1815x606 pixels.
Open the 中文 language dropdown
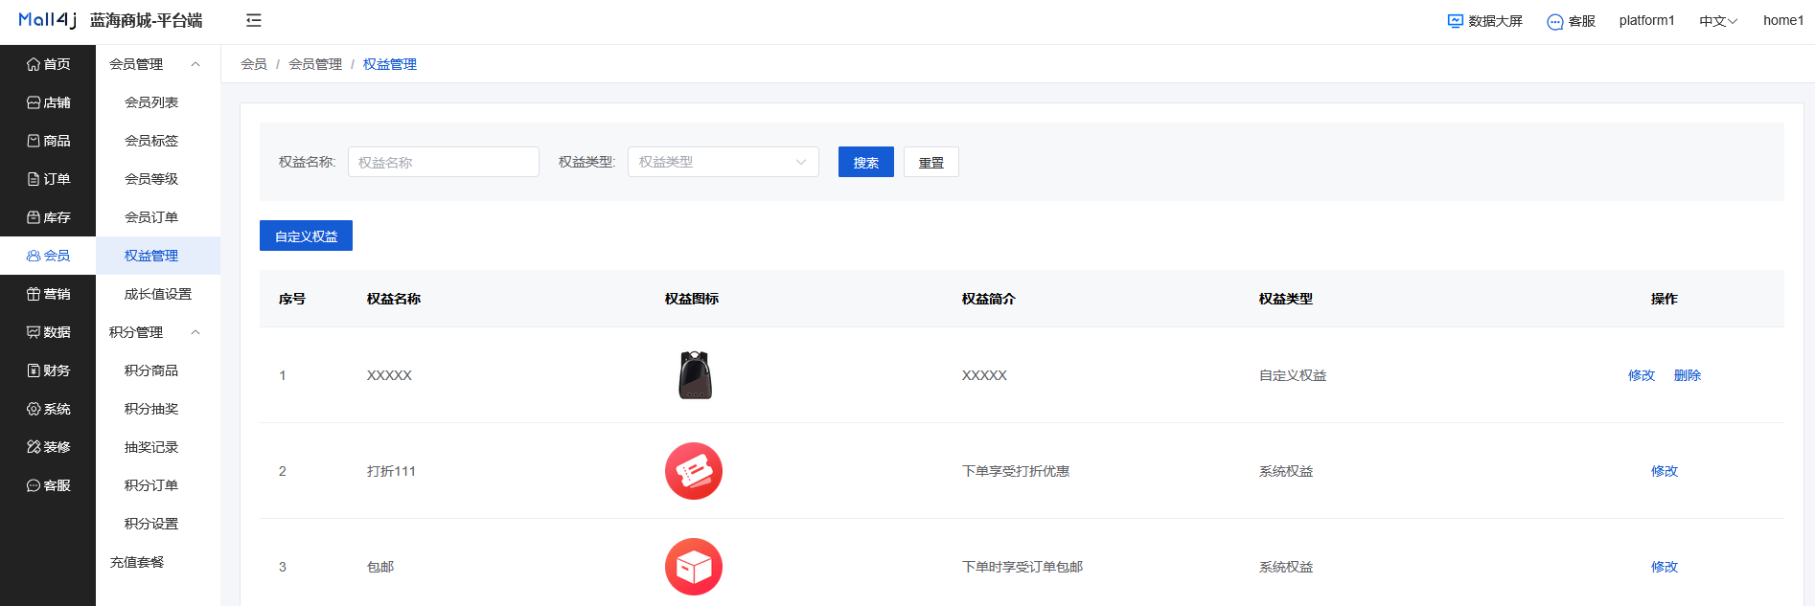point(1718,21)
